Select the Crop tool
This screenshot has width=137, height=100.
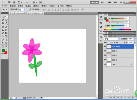pos(3,23)
